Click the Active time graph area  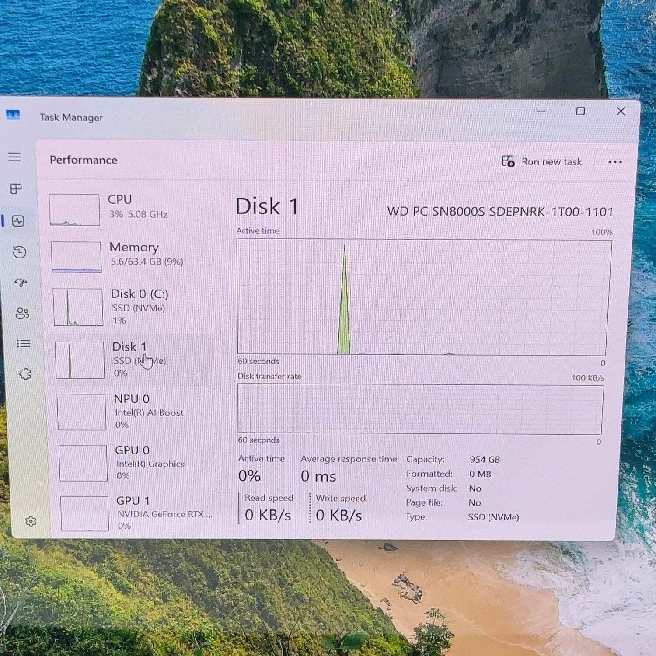[423, 297]
